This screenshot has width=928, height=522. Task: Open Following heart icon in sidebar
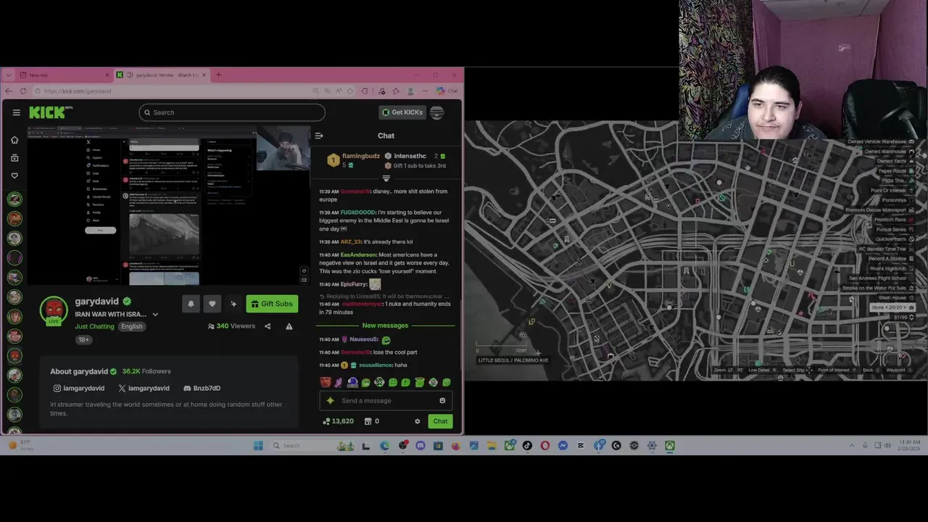pos(14,175)
